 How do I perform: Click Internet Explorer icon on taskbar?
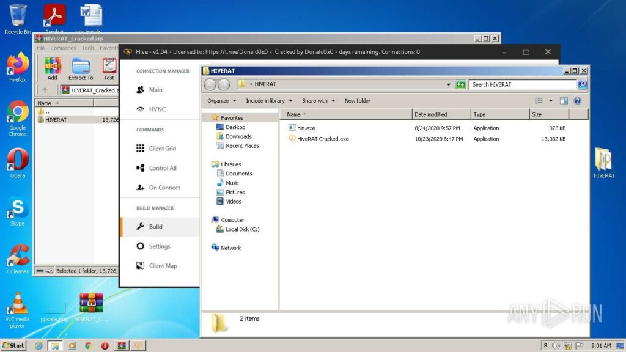pyautogui.click(x=39, y=346)
